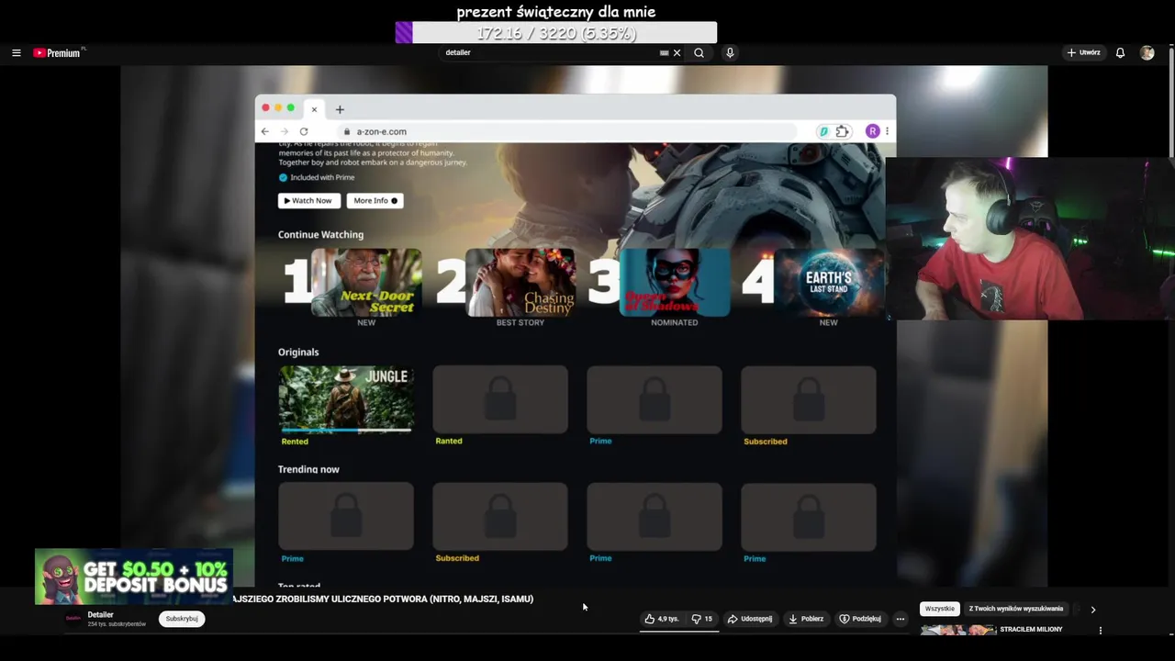Screen dimensions: 1175x661
Task: Click the 'Continue Watching' heading
Action: pyautogui.click(x=320, y=234)
